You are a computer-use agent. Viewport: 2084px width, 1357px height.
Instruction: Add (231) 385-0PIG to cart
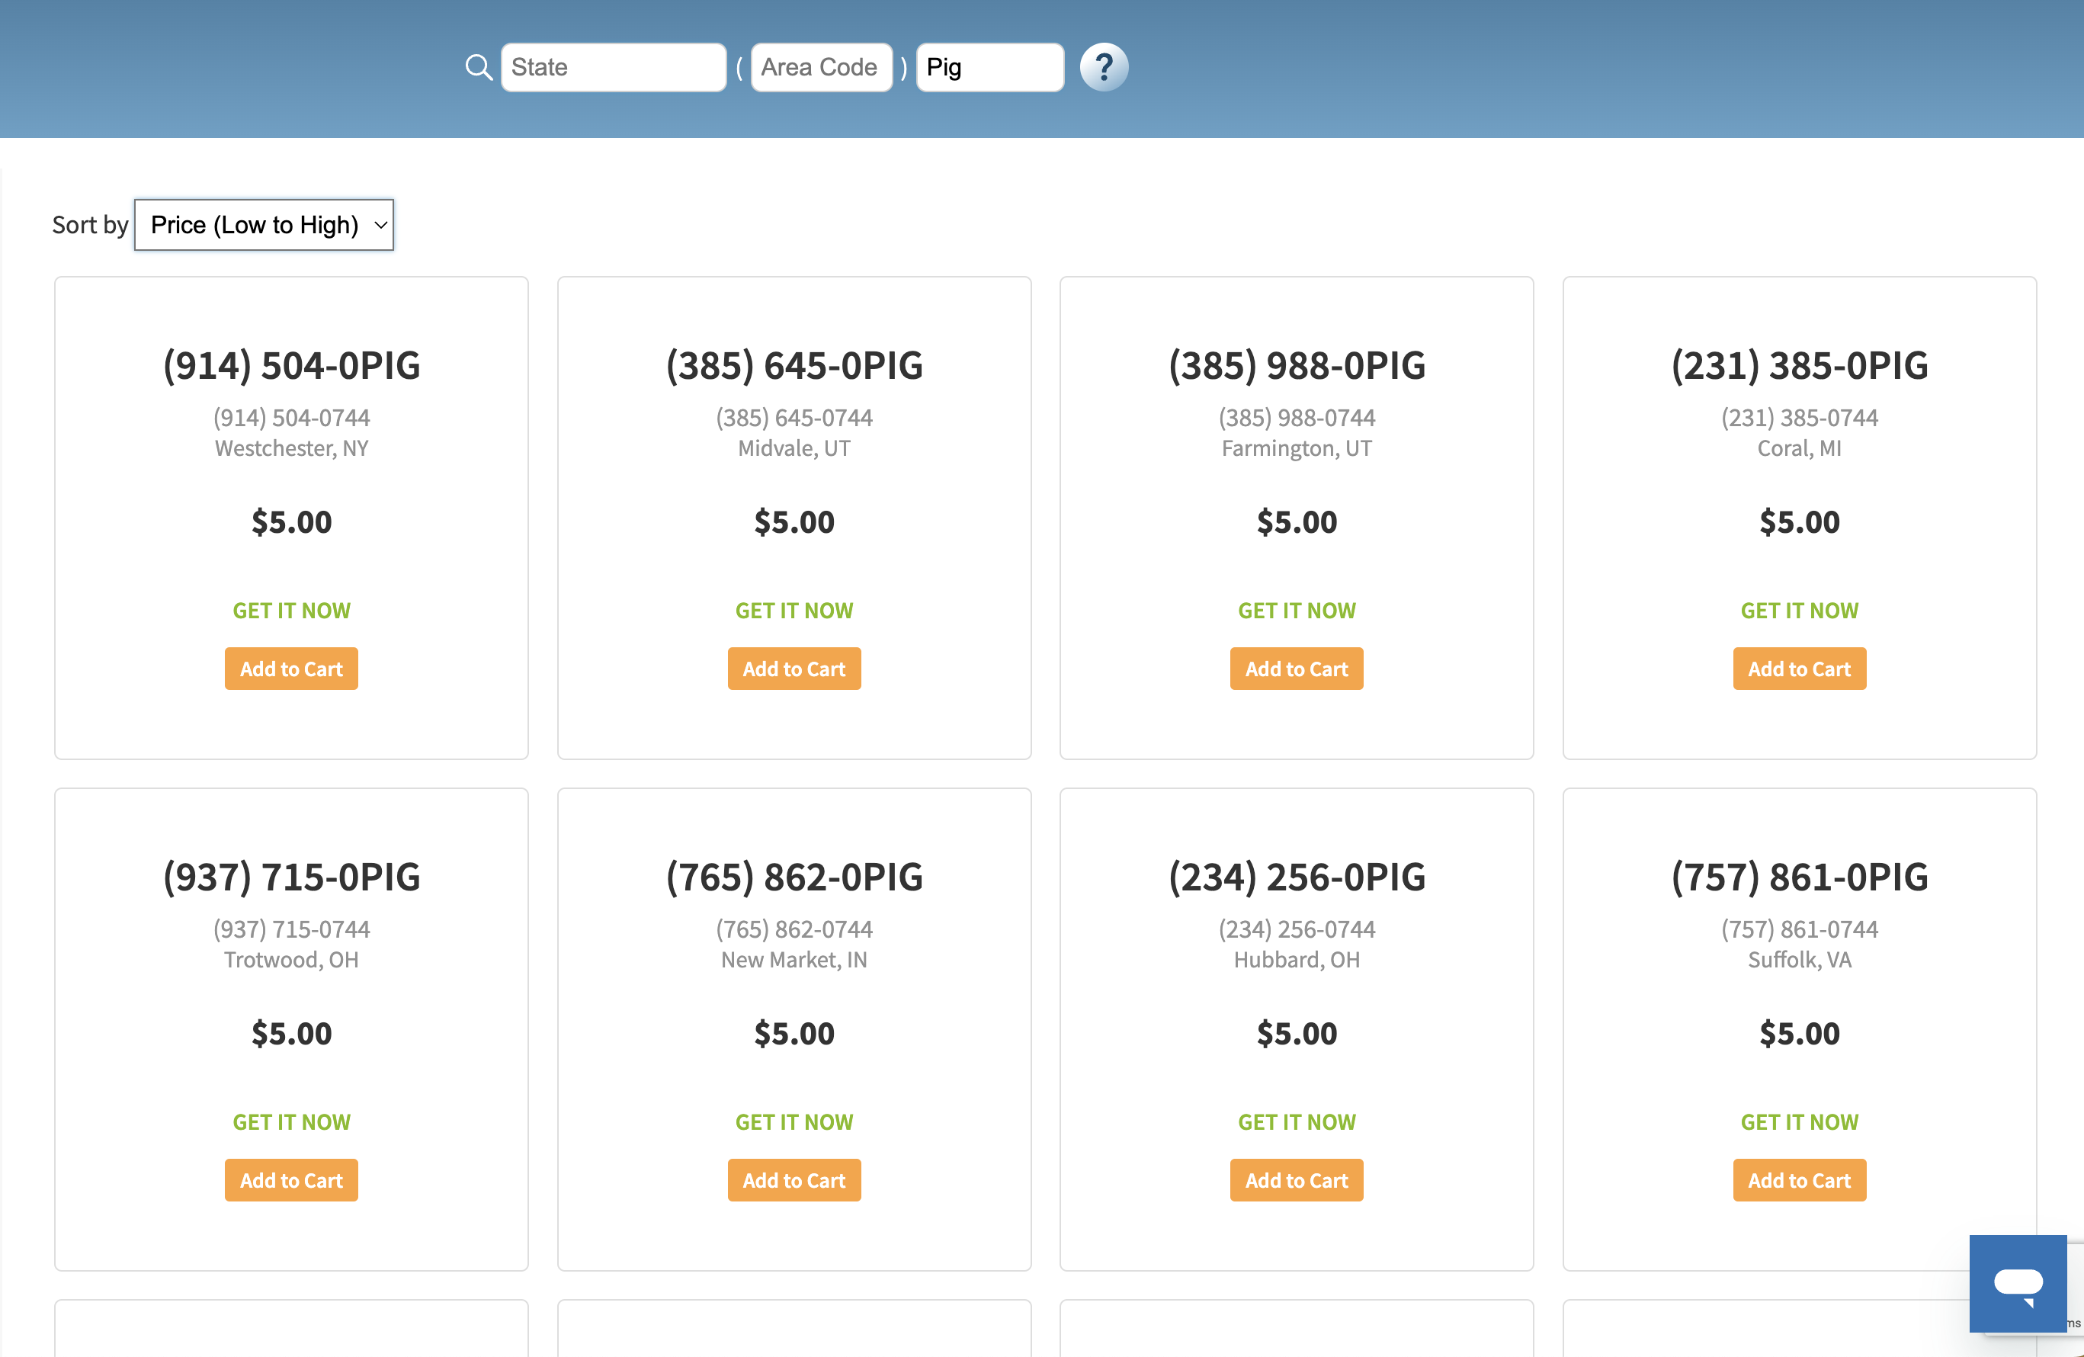(1800, 669)
